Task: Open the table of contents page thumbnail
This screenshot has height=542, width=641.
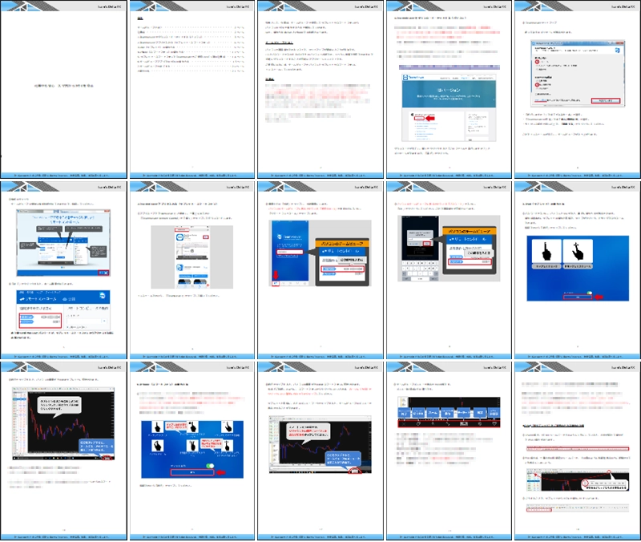Action: [191, 90]
